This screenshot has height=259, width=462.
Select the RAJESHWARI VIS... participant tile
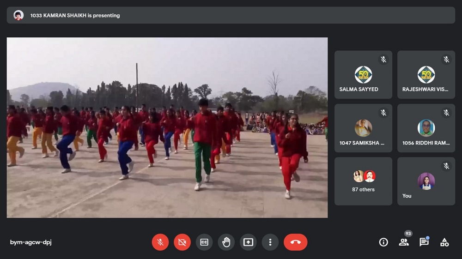click(426, 75)
